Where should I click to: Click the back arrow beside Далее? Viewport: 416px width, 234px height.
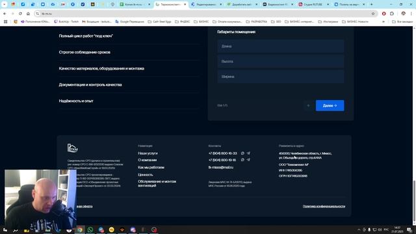point(308,105)
